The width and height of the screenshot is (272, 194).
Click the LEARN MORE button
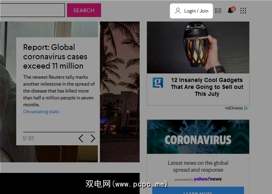pyautogui.click(x=198, y=190)
